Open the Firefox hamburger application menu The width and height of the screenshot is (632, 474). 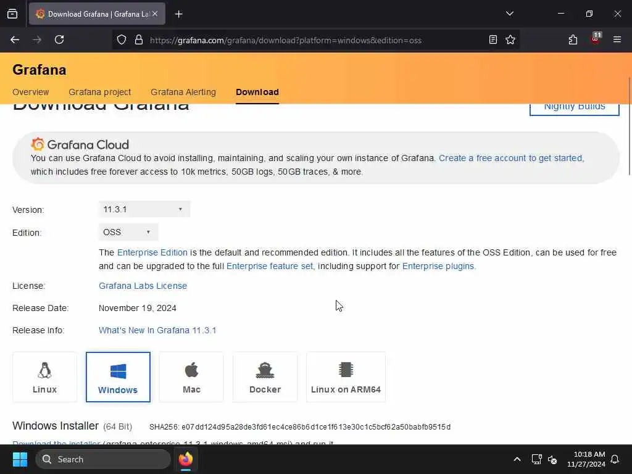coord(617,39)
